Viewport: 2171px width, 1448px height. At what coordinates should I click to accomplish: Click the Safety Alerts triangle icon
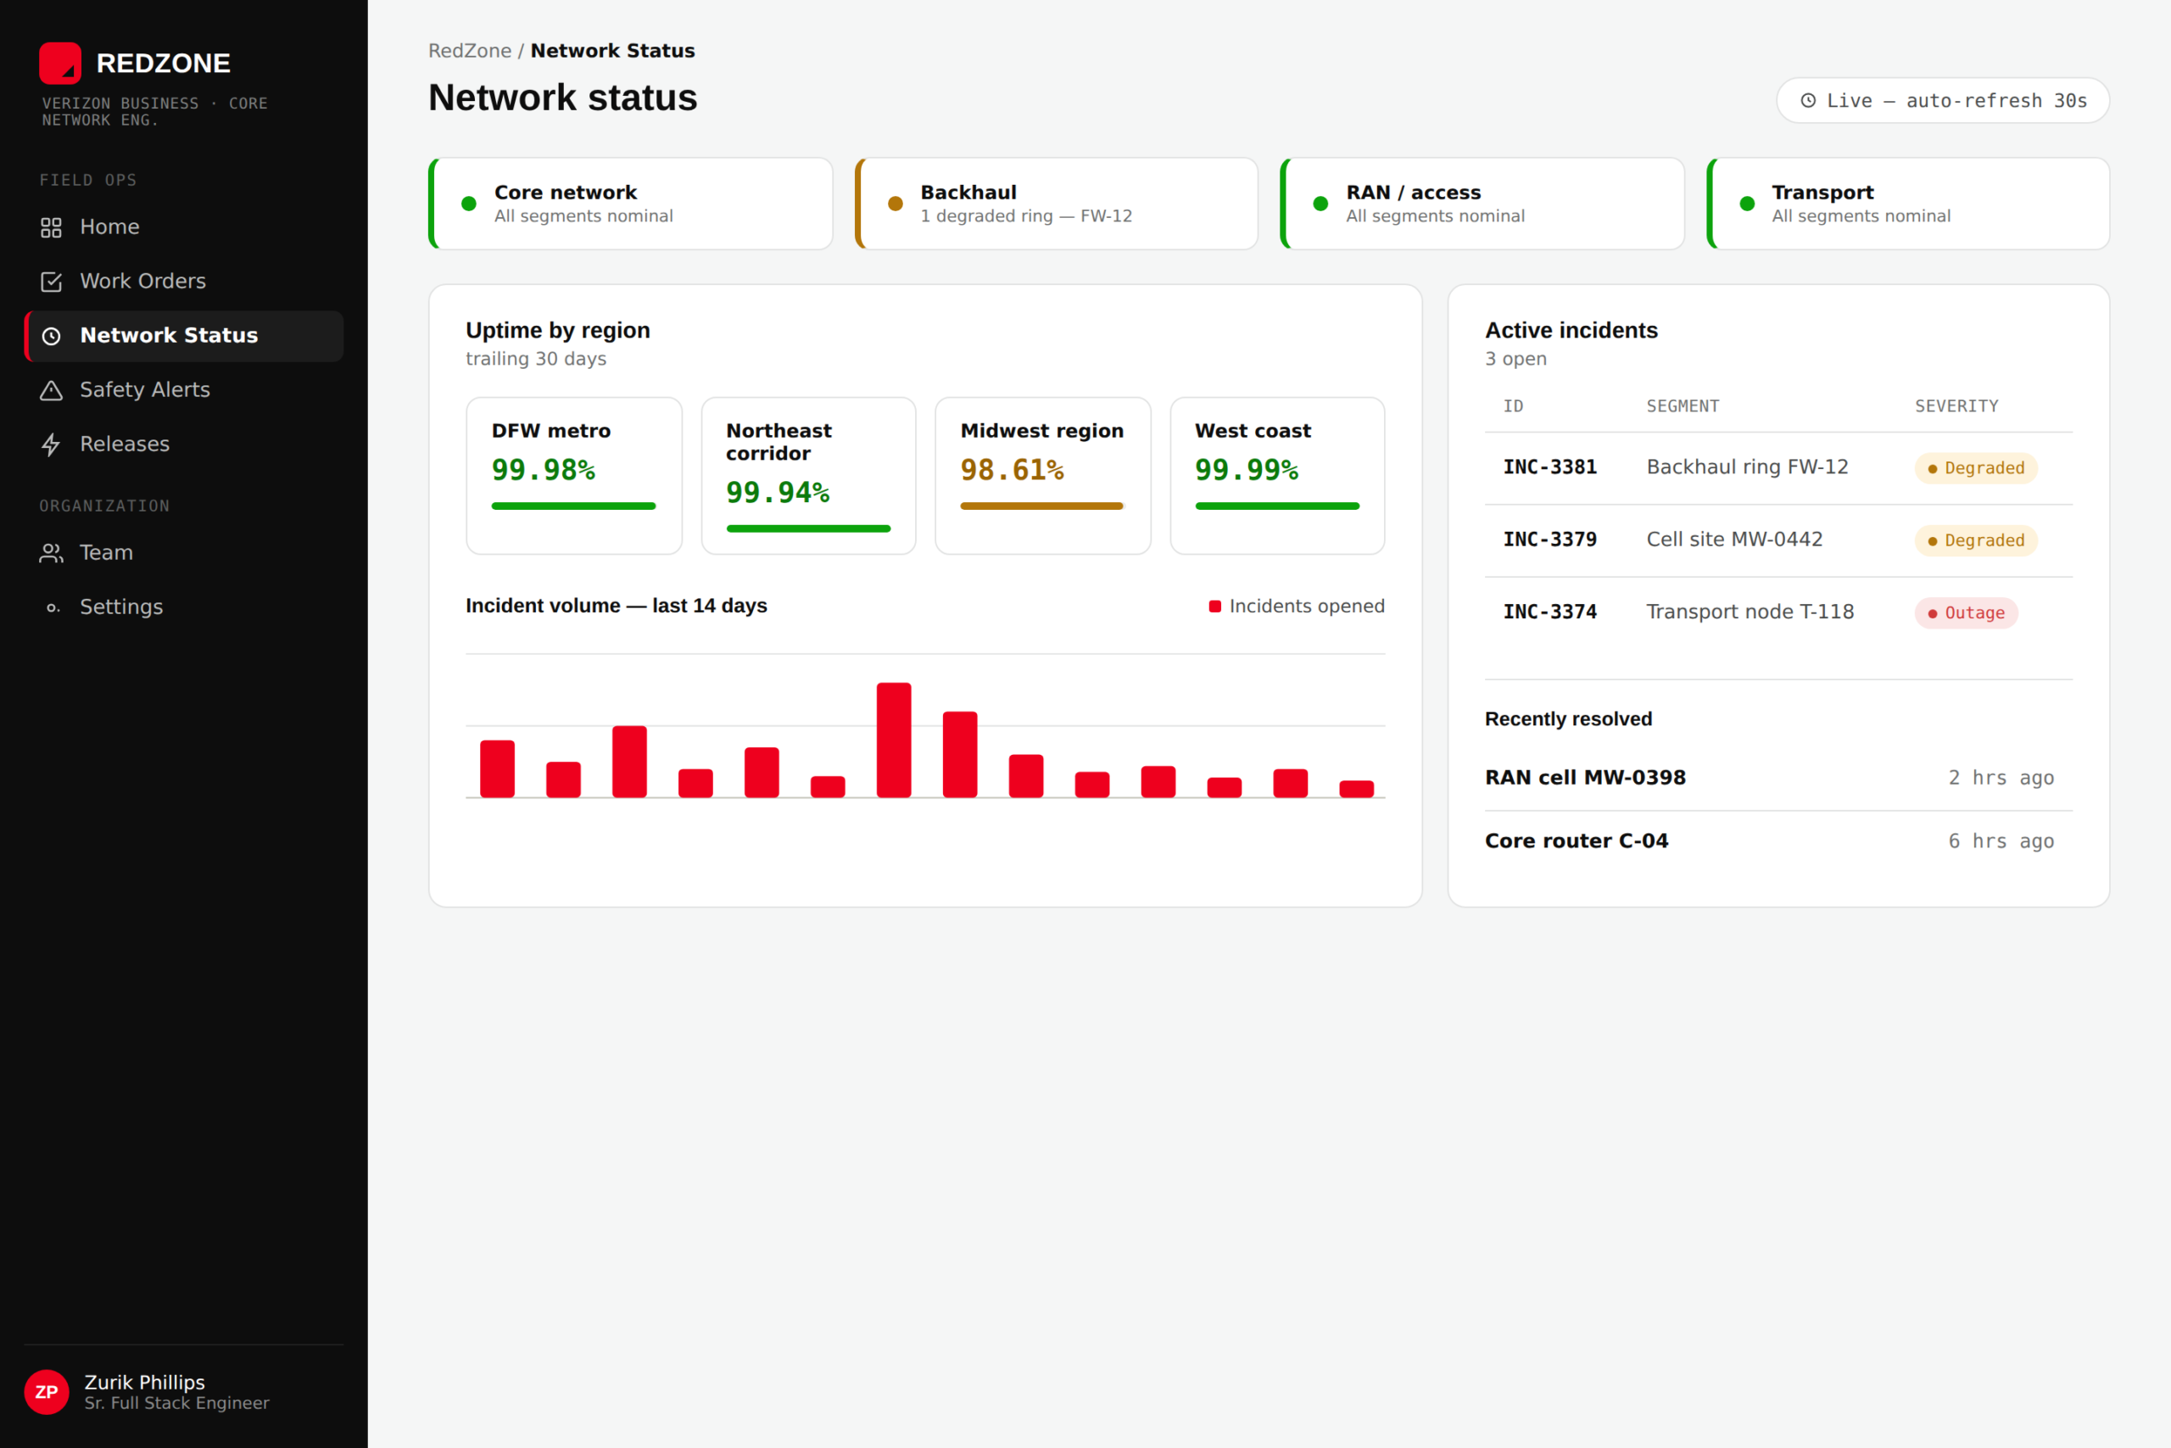(x=51, y=390)
